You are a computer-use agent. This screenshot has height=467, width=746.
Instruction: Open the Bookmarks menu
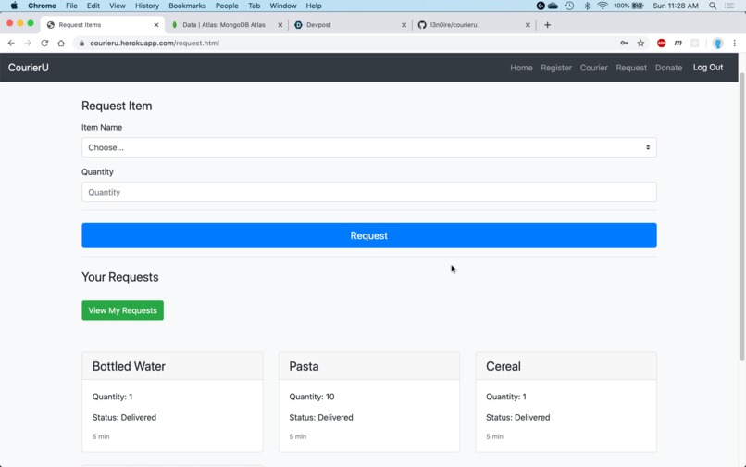(187, 6)
